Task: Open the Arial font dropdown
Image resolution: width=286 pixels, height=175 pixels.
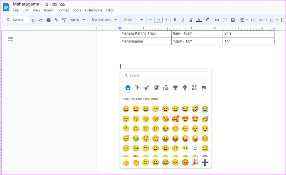Action: point(133,20)
